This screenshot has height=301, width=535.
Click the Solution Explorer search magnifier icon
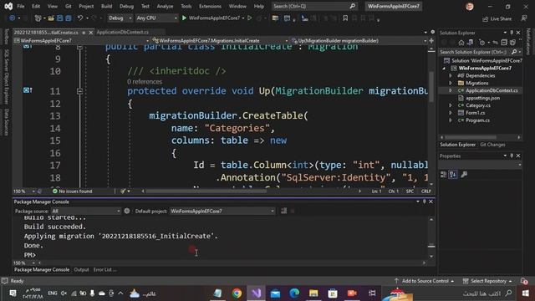[514, 52]
